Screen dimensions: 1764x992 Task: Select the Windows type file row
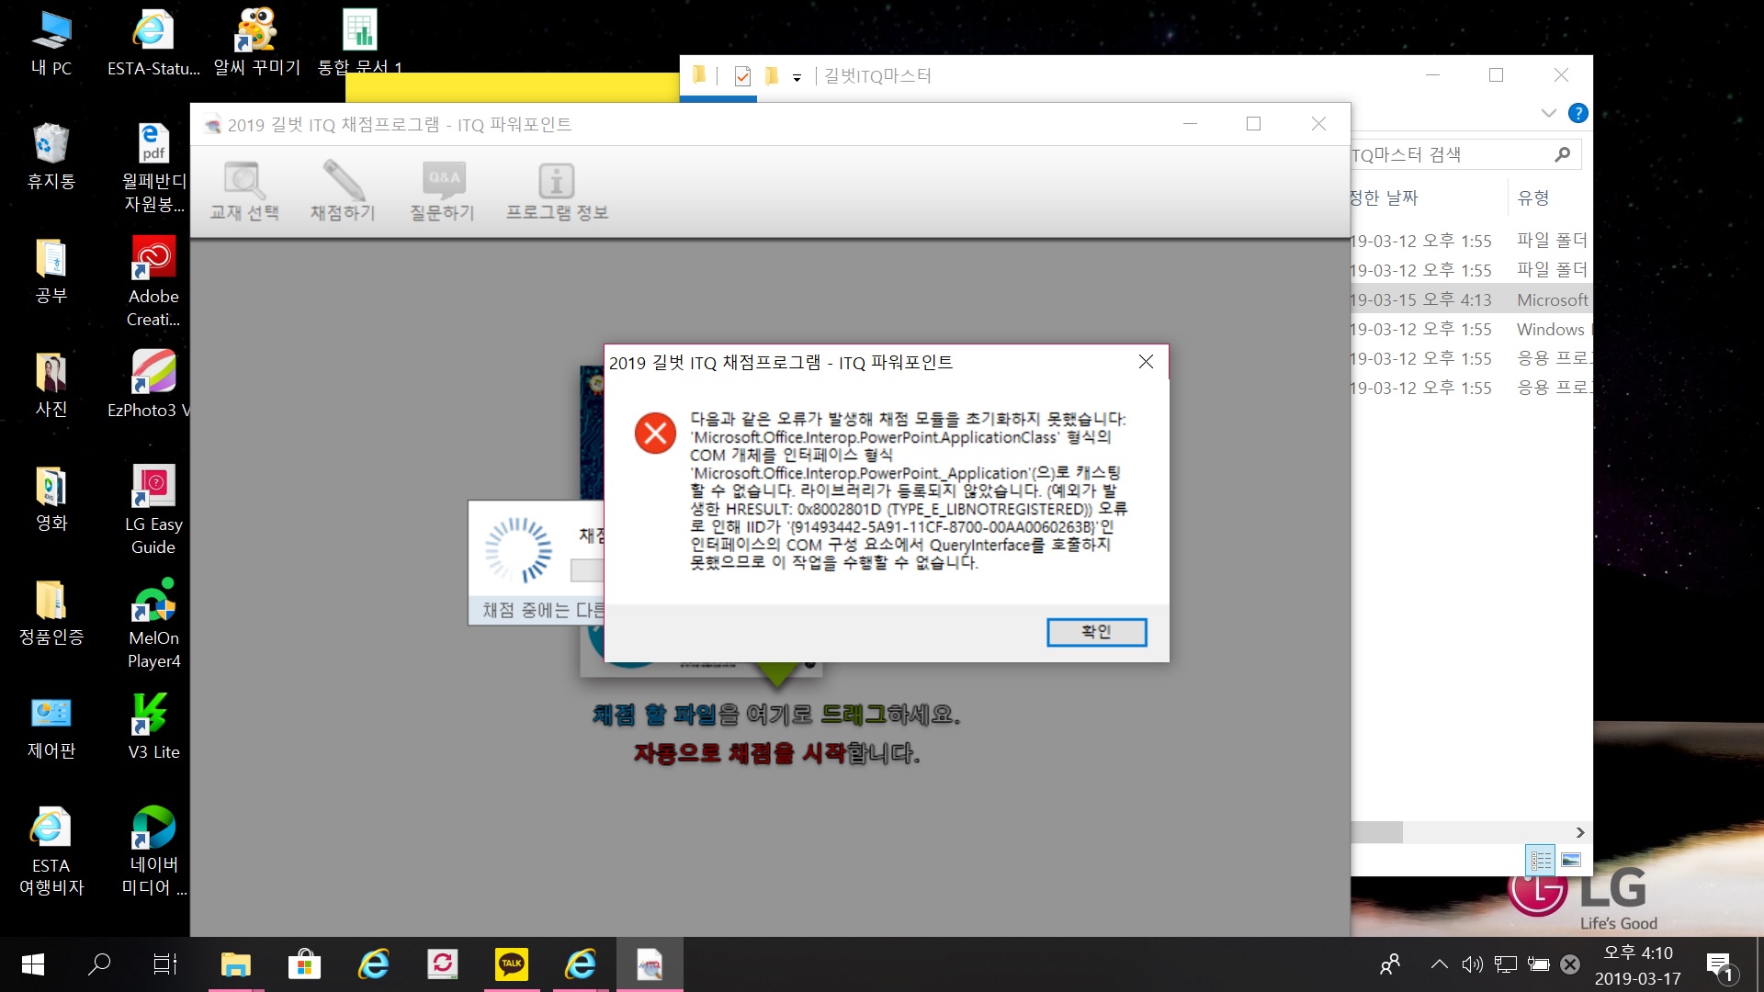pos(1471,329)
